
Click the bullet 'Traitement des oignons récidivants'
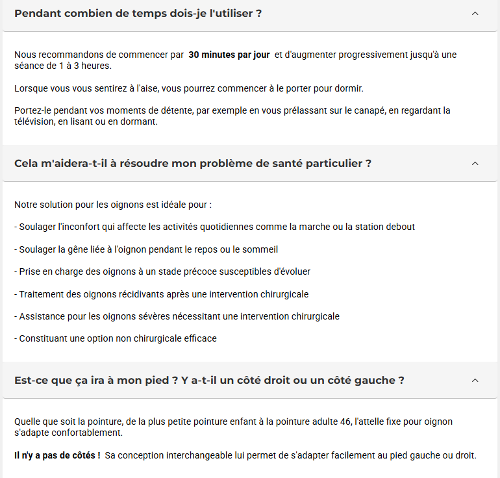tap(161, 294)
